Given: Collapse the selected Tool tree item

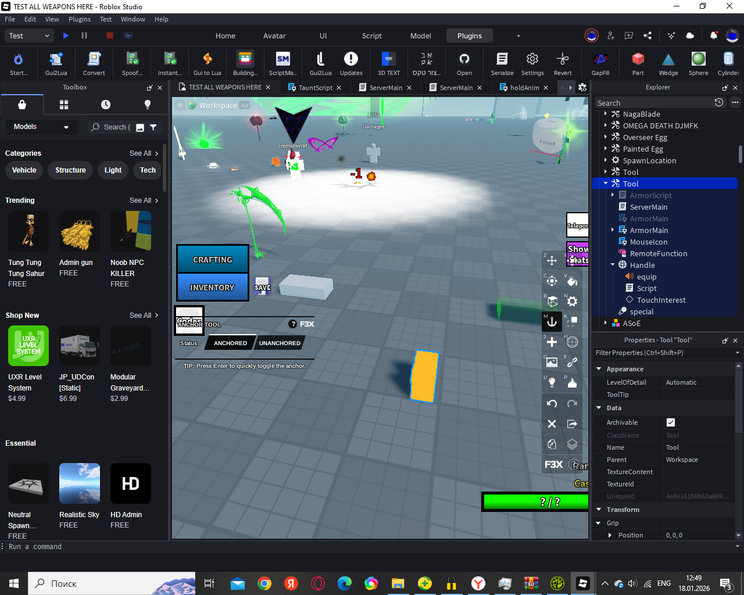Looking at the screenshot, I should coord(606,184).
